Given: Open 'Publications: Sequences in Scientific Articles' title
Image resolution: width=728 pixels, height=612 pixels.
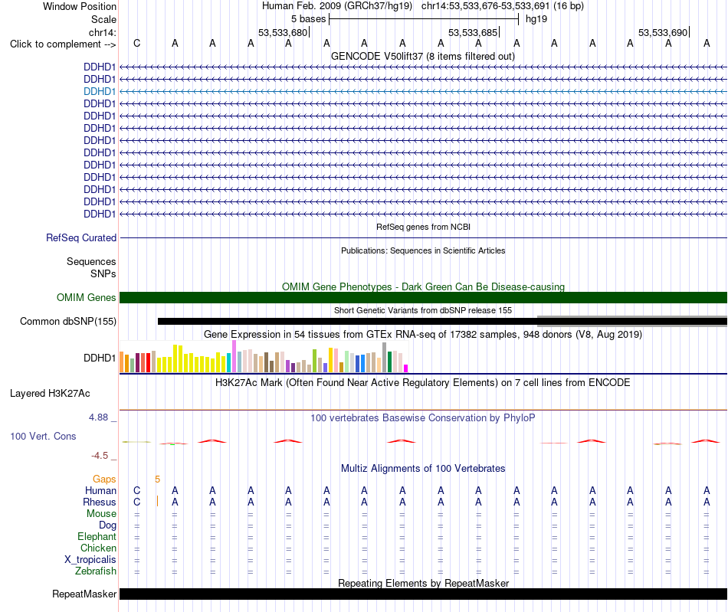Looking at the screenshot, I should pyautogui.click(x=423, y=250).
